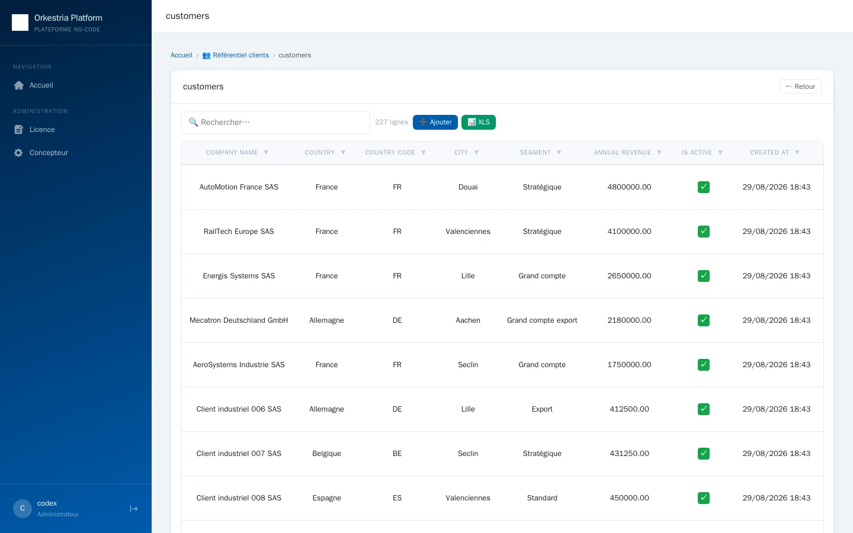Open the Is Active column filter arrow

click(720, 153)
